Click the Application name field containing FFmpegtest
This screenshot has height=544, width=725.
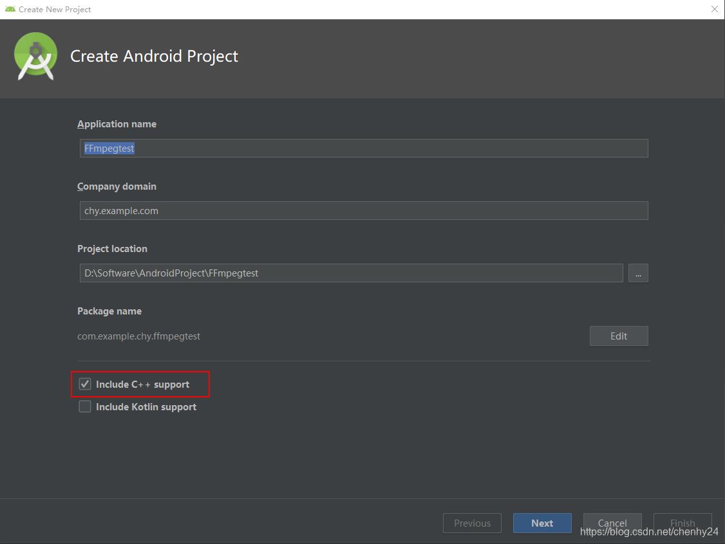(364, 149)
